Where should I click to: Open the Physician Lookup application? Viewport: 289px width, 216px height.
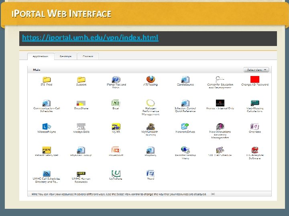[x=81, y=150]
